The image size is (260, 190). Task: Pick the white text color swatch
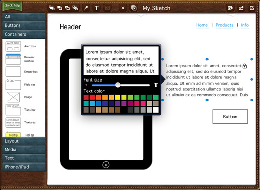(x=155, y=110)
